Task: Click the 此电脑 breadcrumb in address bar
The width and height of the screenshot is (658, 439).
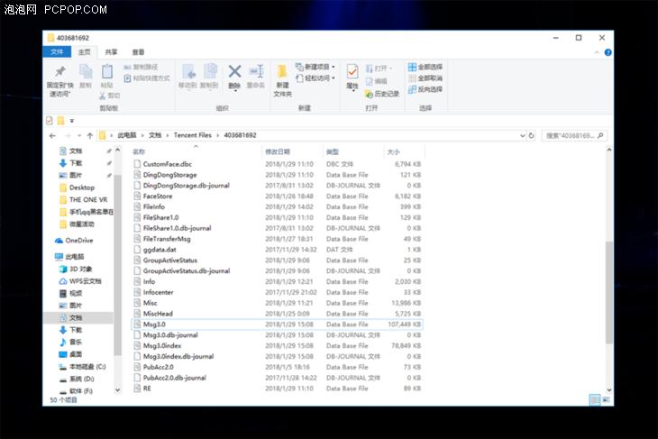Action: 127,135
